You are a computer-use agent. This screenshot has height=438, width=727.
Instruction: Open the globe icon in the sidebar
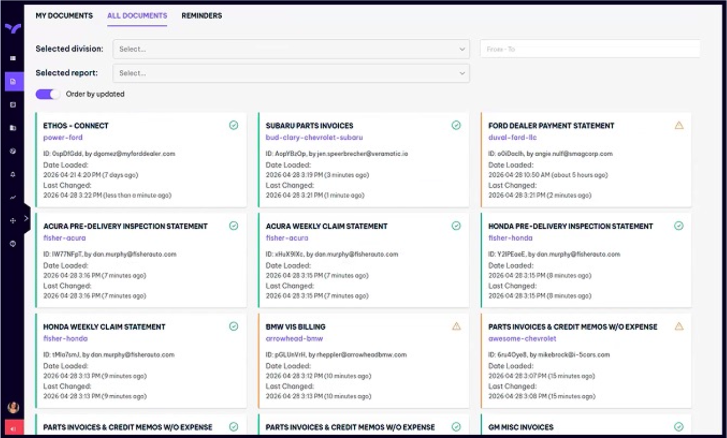(13, 151)
